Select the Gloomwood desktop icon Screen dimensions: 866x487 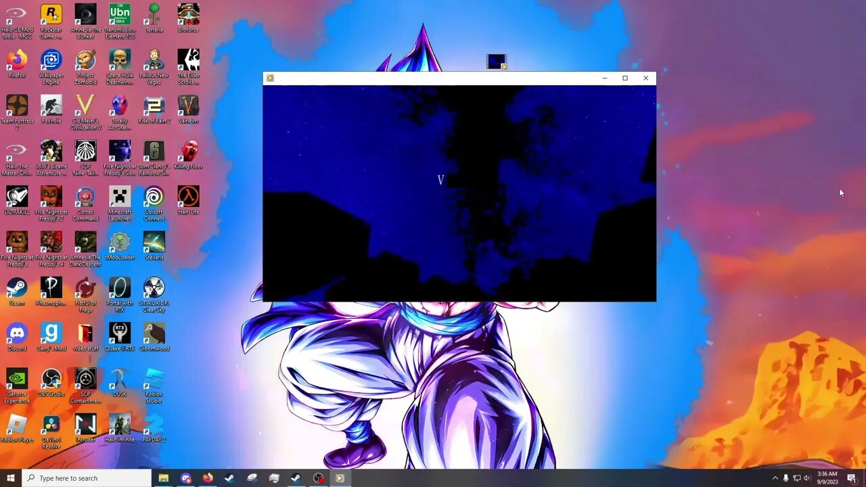pos(154,336)
